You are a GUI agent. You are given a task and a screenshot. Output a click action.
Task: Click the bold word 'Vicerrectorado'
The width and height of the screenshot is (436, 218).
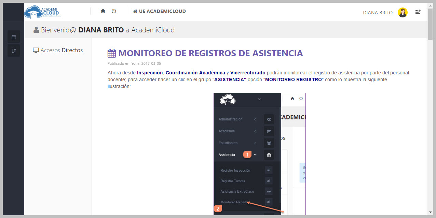point(248,73)
